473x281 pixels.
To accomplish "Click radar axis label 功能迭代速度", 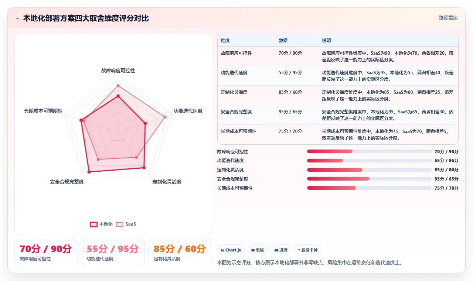I will point(188,111).
